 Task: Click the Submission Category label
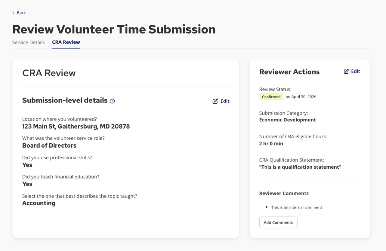coord(283,113)
